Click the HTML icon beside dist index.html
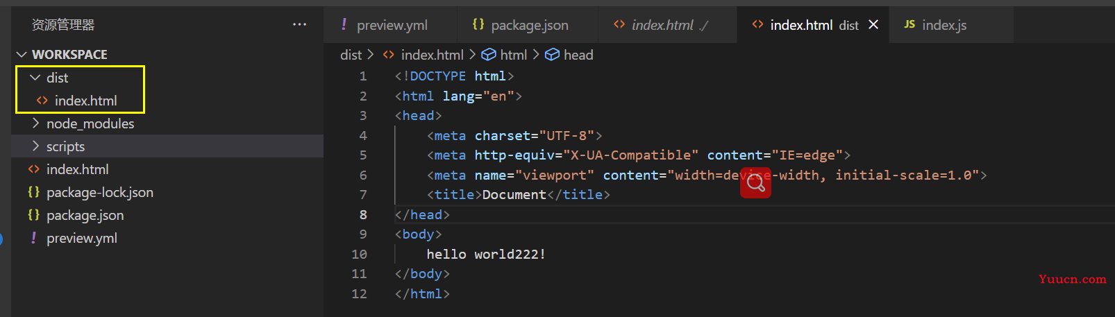This screenshot has height=317, width=1115. (42, 101)
